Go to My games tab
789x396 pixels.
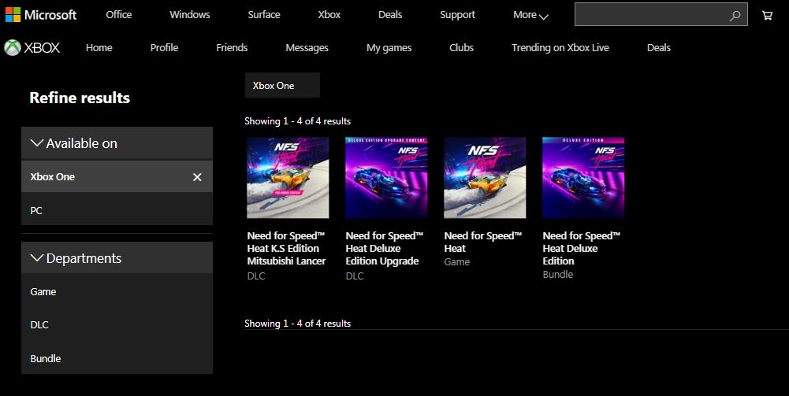(x=389, y=48)
